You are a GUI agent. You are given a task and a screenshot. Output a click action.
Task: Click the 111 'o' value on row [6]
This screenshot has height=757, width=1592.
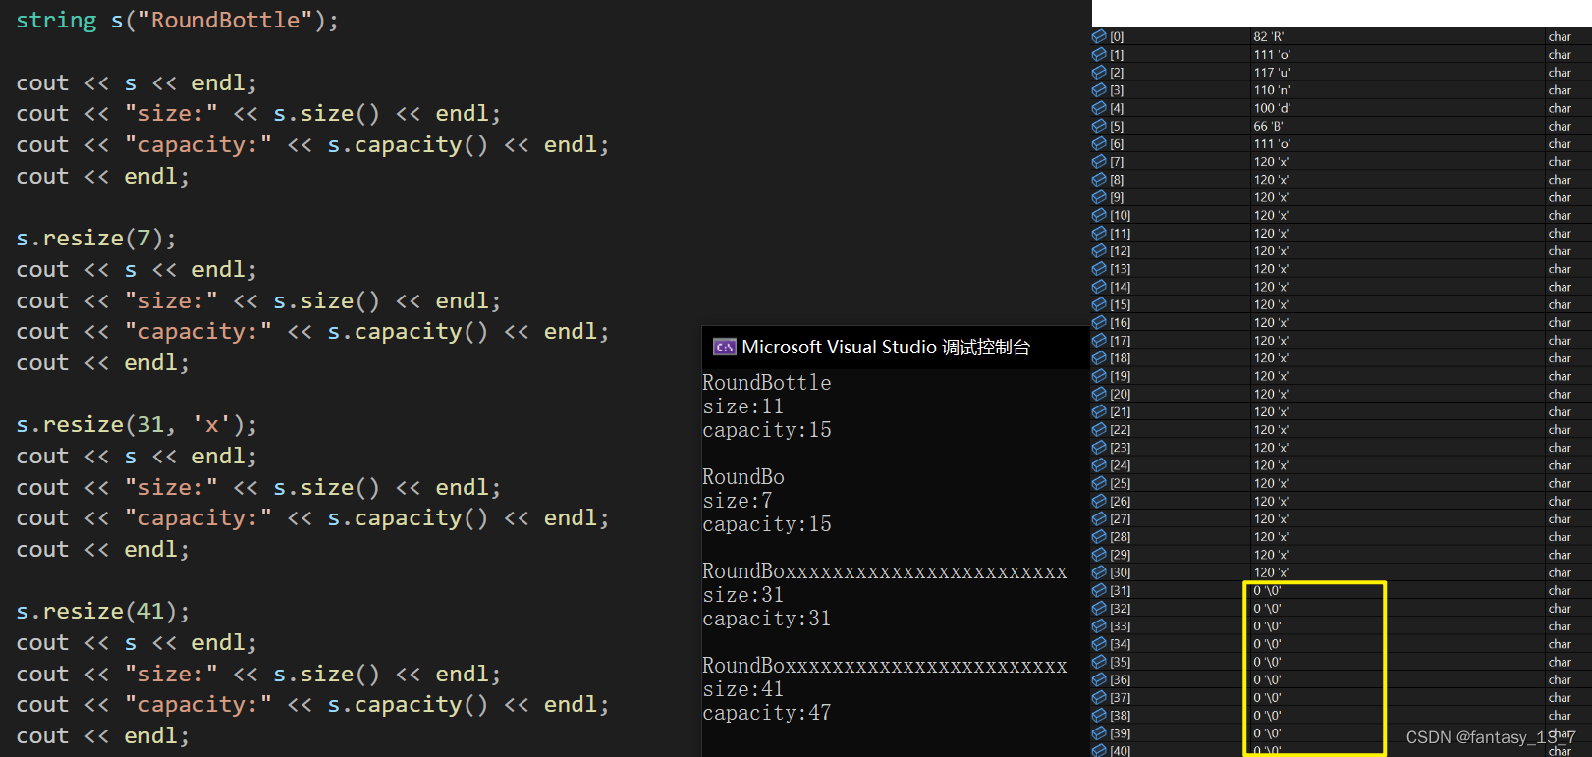click(x=1271, y=143)
